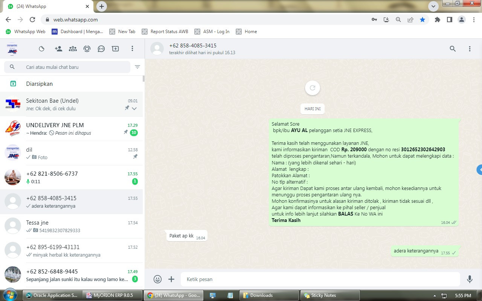Click the 'adera keterangannya' sent message bubble
Viewport: 482px width, 301px height.
[x=425, y=251]
